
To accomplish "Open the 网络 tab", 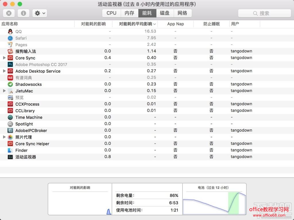I will coord(182,13).
